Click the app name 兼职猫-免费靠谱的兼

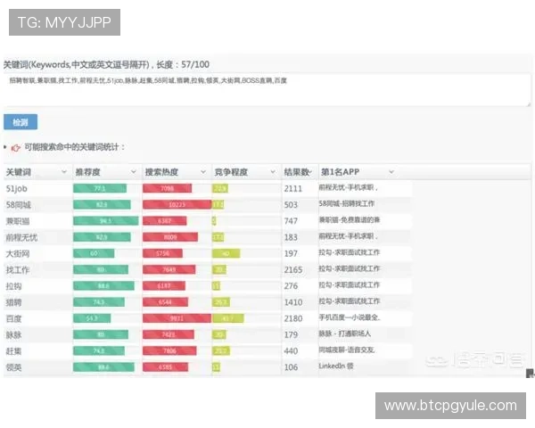350,220
